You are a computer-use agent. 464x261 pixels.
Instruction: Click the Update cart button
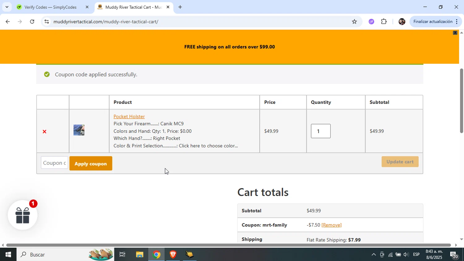(400, 162)
